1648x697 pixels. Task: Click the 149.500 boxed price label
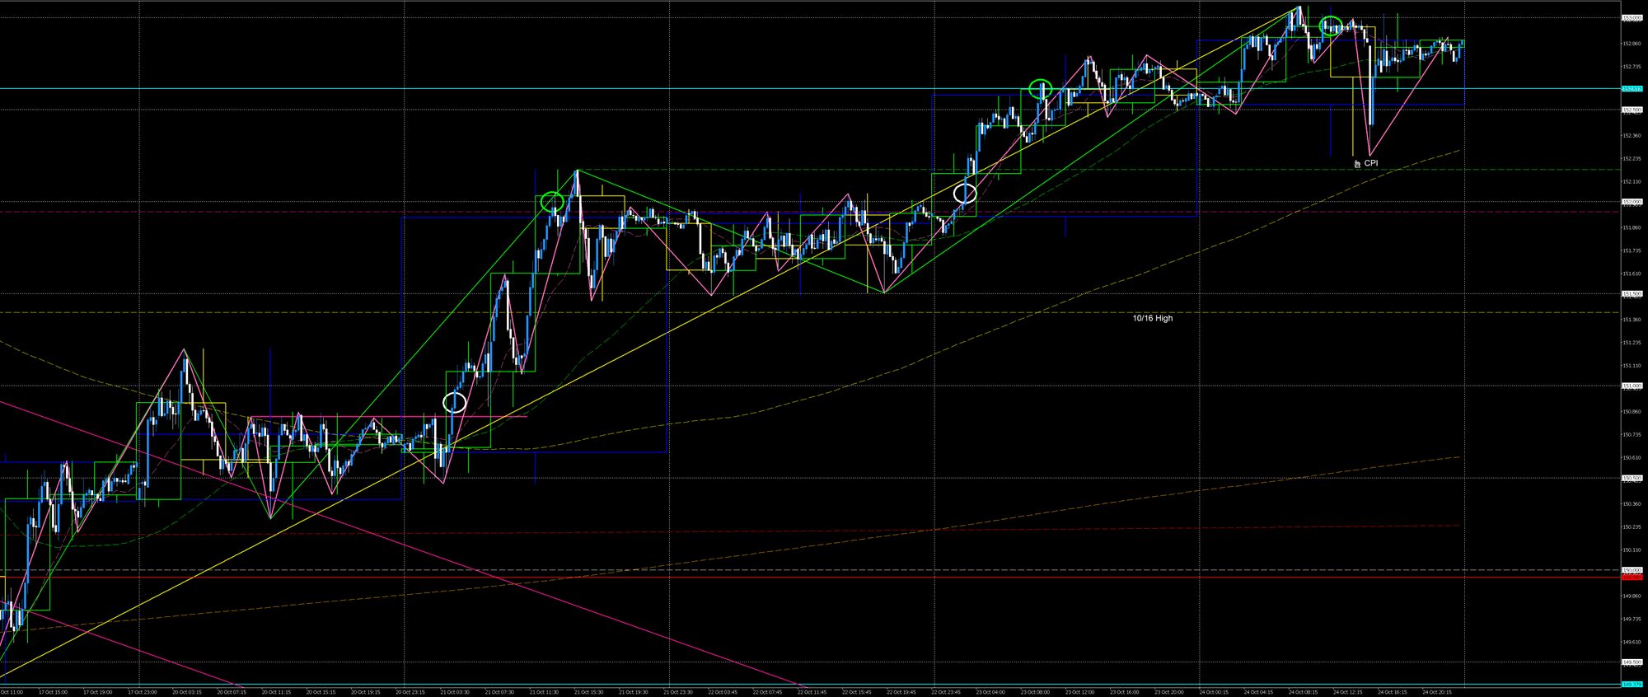[1632, 662]
